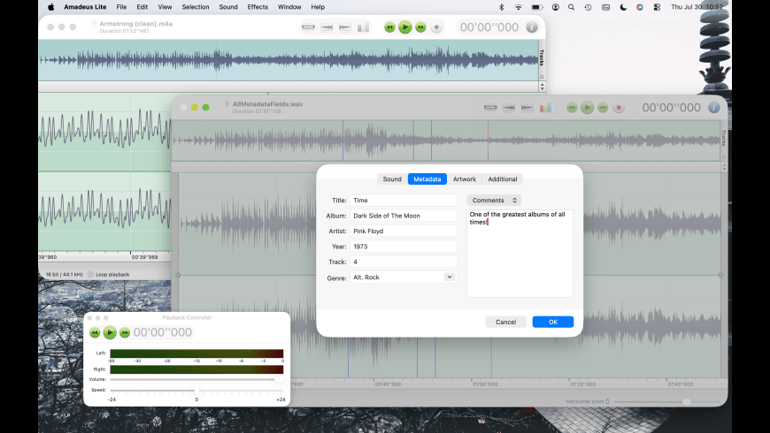Click the record button in the AllMetadataFields.wav window

point(619,108)
